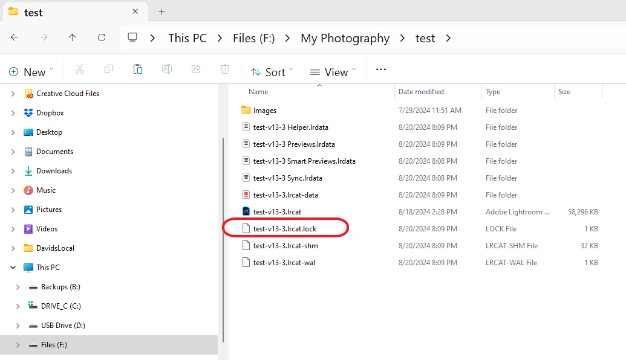Viewport: 626px width, 360px height.
Task: Click the Copy icon in toolbar
Action: (x=109, y=69)
